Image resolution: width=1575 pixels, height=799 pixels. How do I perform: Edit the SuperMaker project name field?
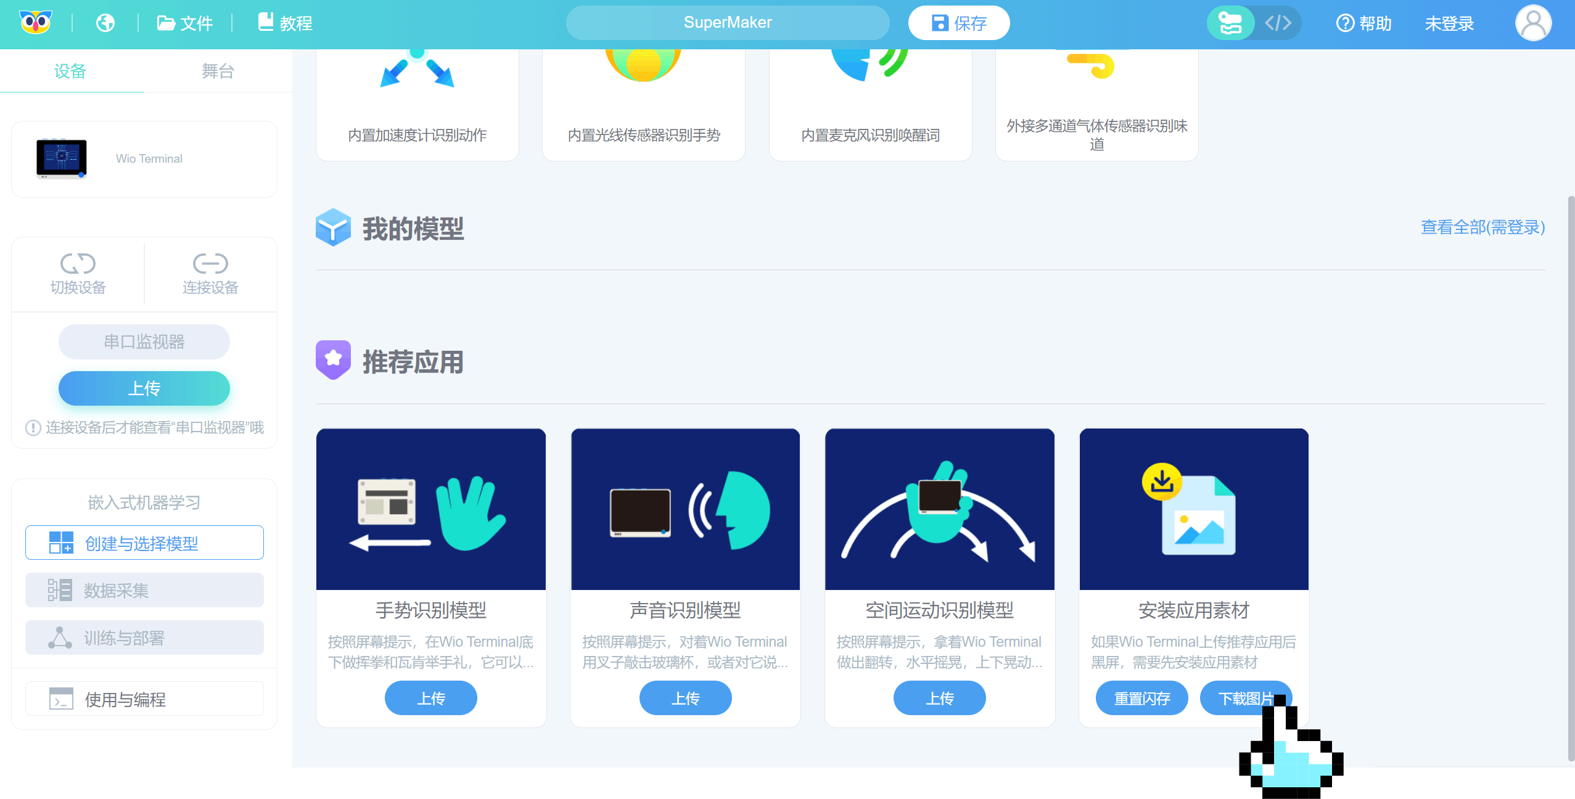[727, 23]
